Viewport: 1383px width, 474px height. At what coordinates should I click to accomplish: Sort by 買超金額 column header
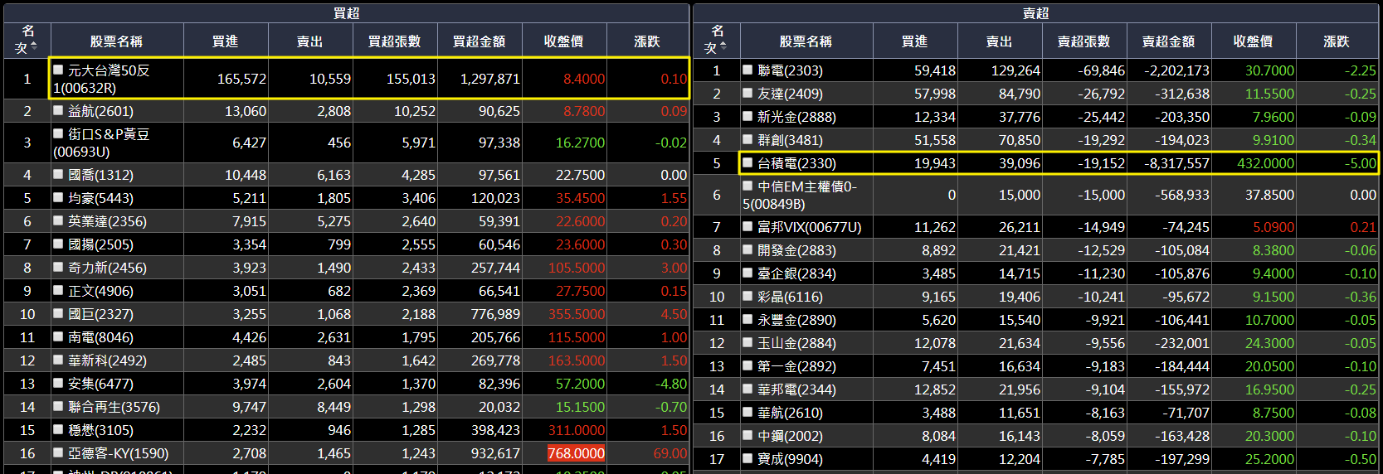[x=479, y=41]
